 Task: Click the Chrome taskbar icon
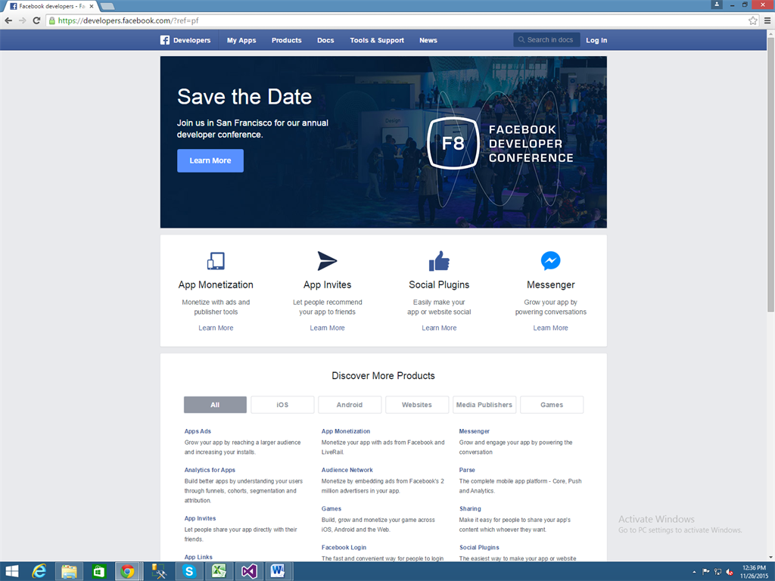[127, 572]
